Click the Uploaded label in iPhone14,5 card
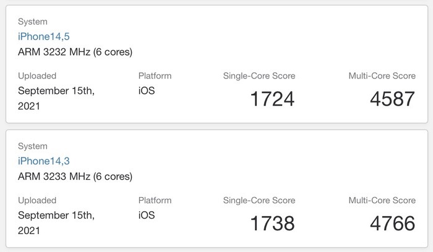The height and width of the screenshot is (252, 433). [x=37, y=76]
